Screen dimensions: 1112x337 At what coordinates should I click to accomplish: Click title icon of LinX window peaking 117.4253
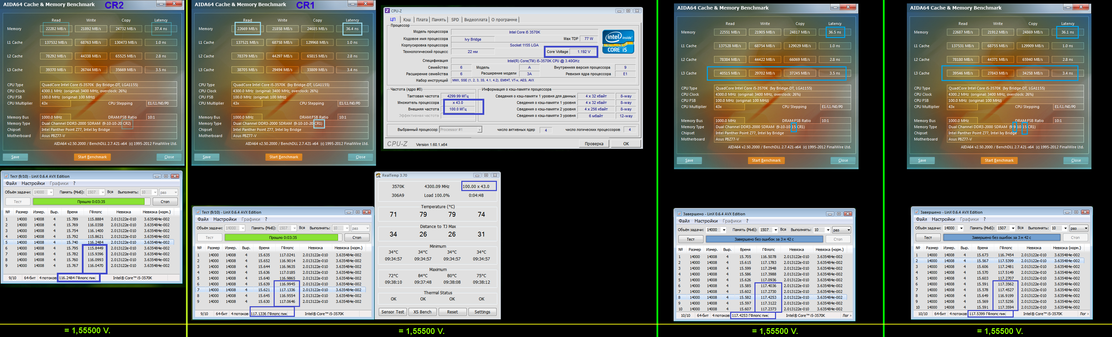679,214
